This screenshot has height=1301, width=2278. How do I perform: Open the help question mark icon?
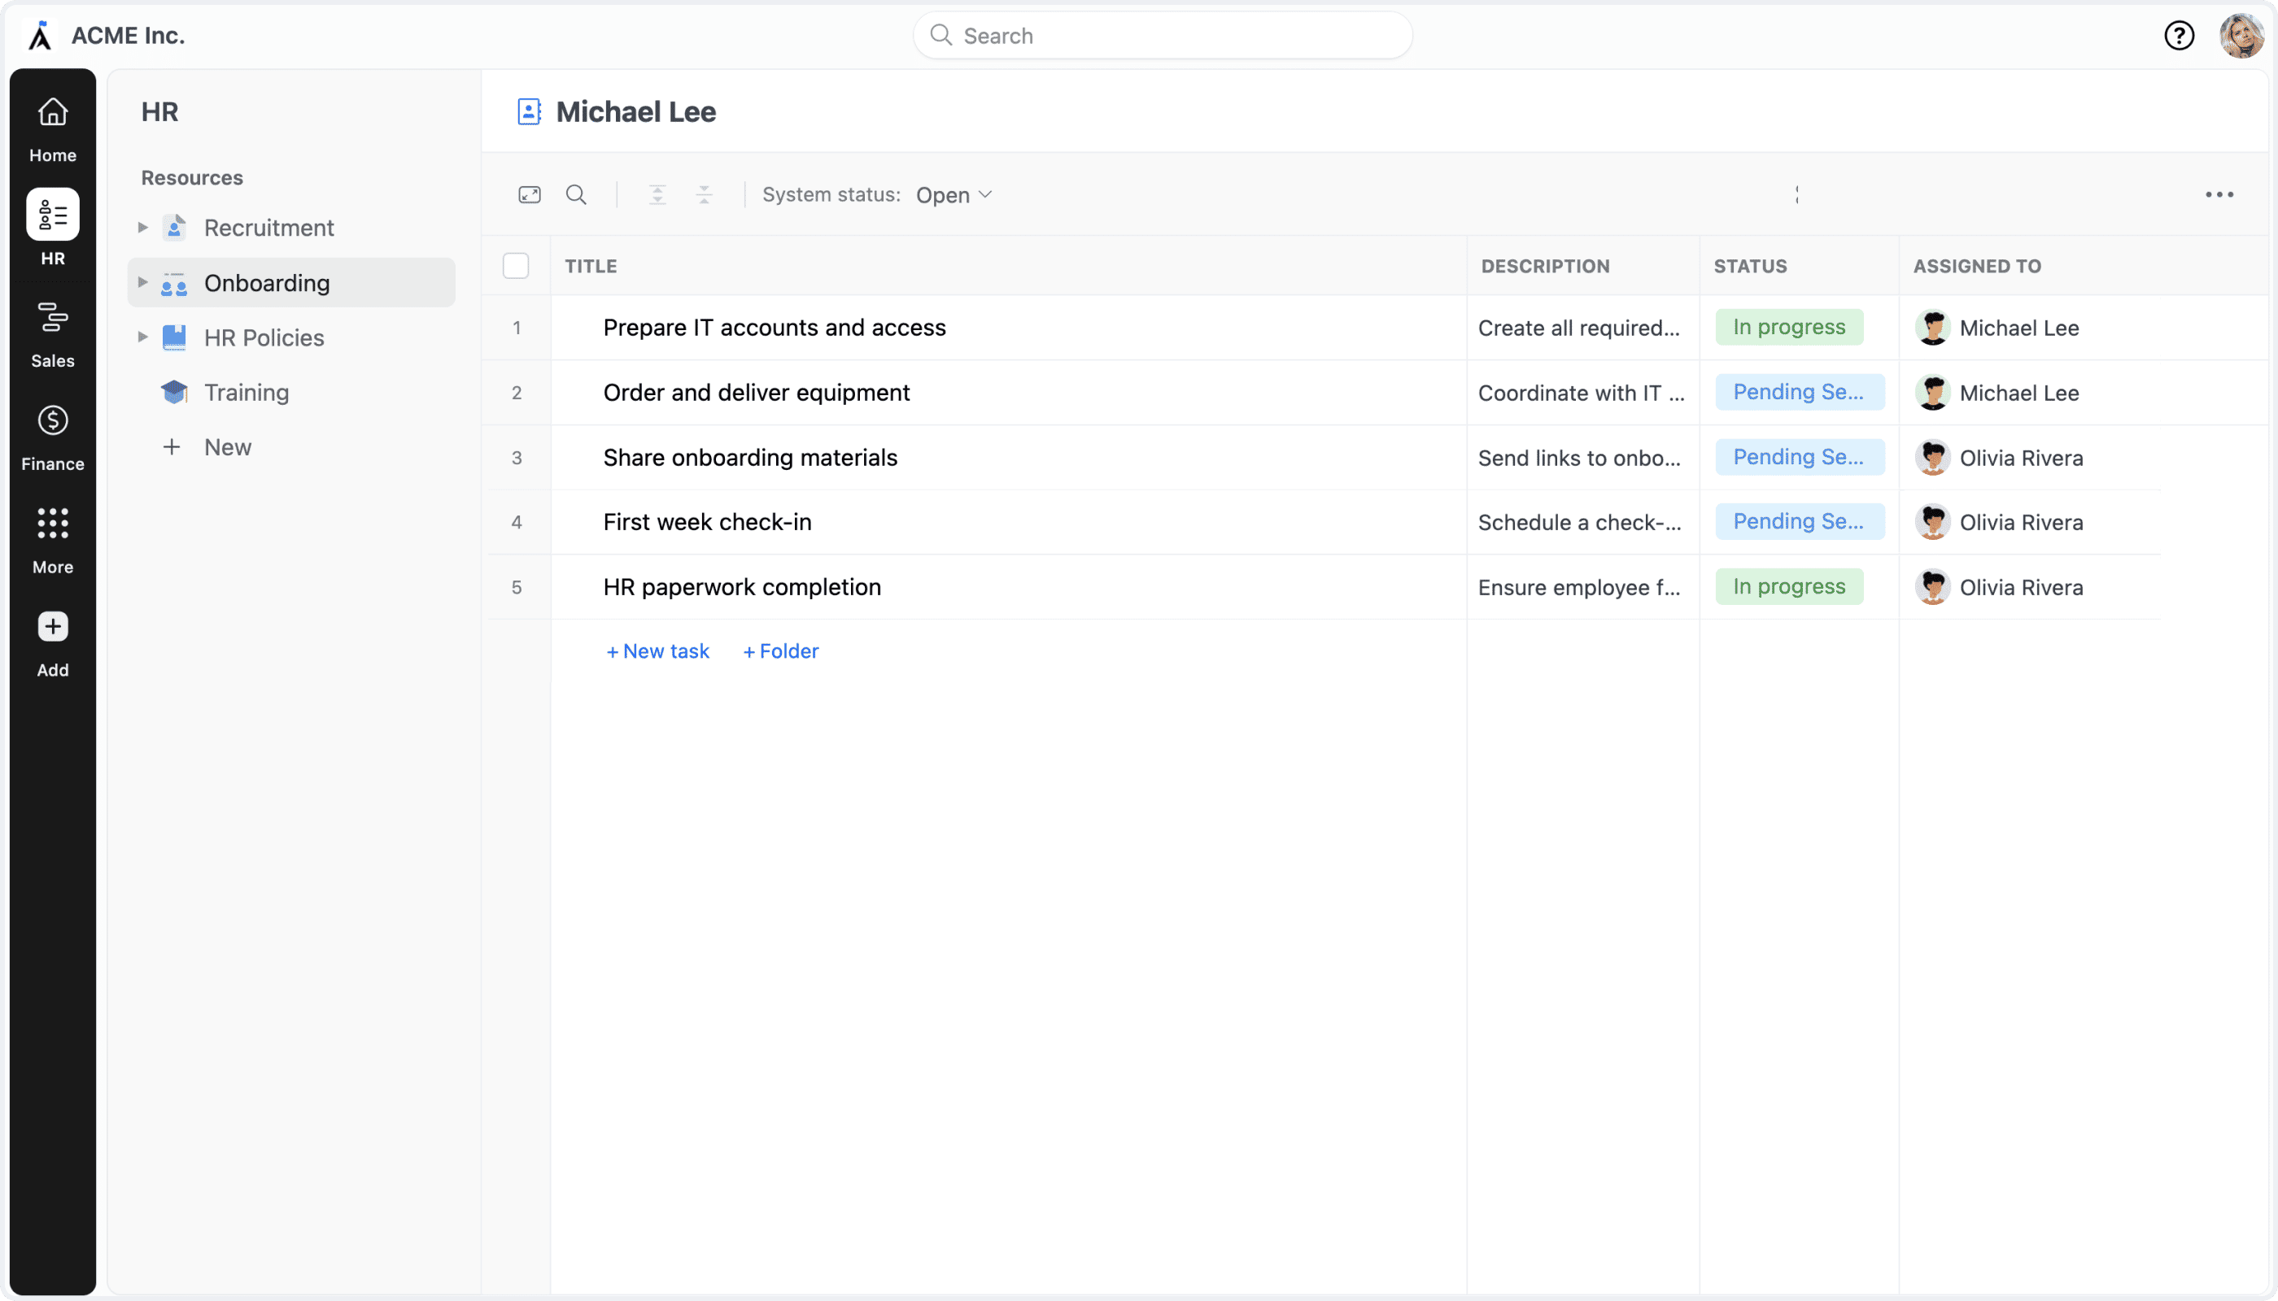point(2179,36)
